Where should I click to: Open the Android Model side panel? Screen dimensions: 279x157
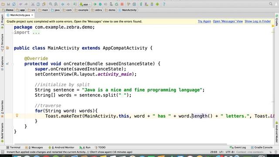pyautogui.click(x=277, y=132)
